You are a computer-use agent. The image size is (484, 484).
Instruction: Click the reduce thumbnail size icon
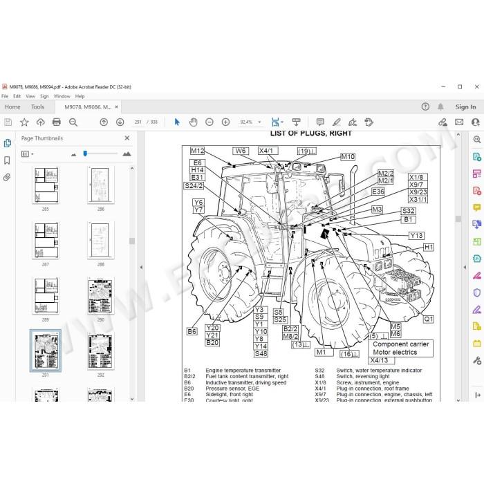pyautogui.click(x=73, y=154)
